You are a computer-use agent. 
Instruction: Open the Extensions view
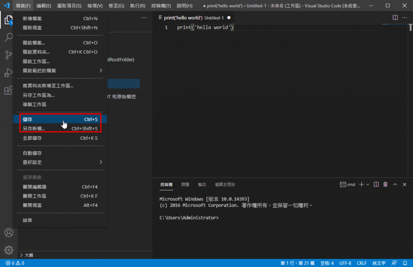point(9,90)
